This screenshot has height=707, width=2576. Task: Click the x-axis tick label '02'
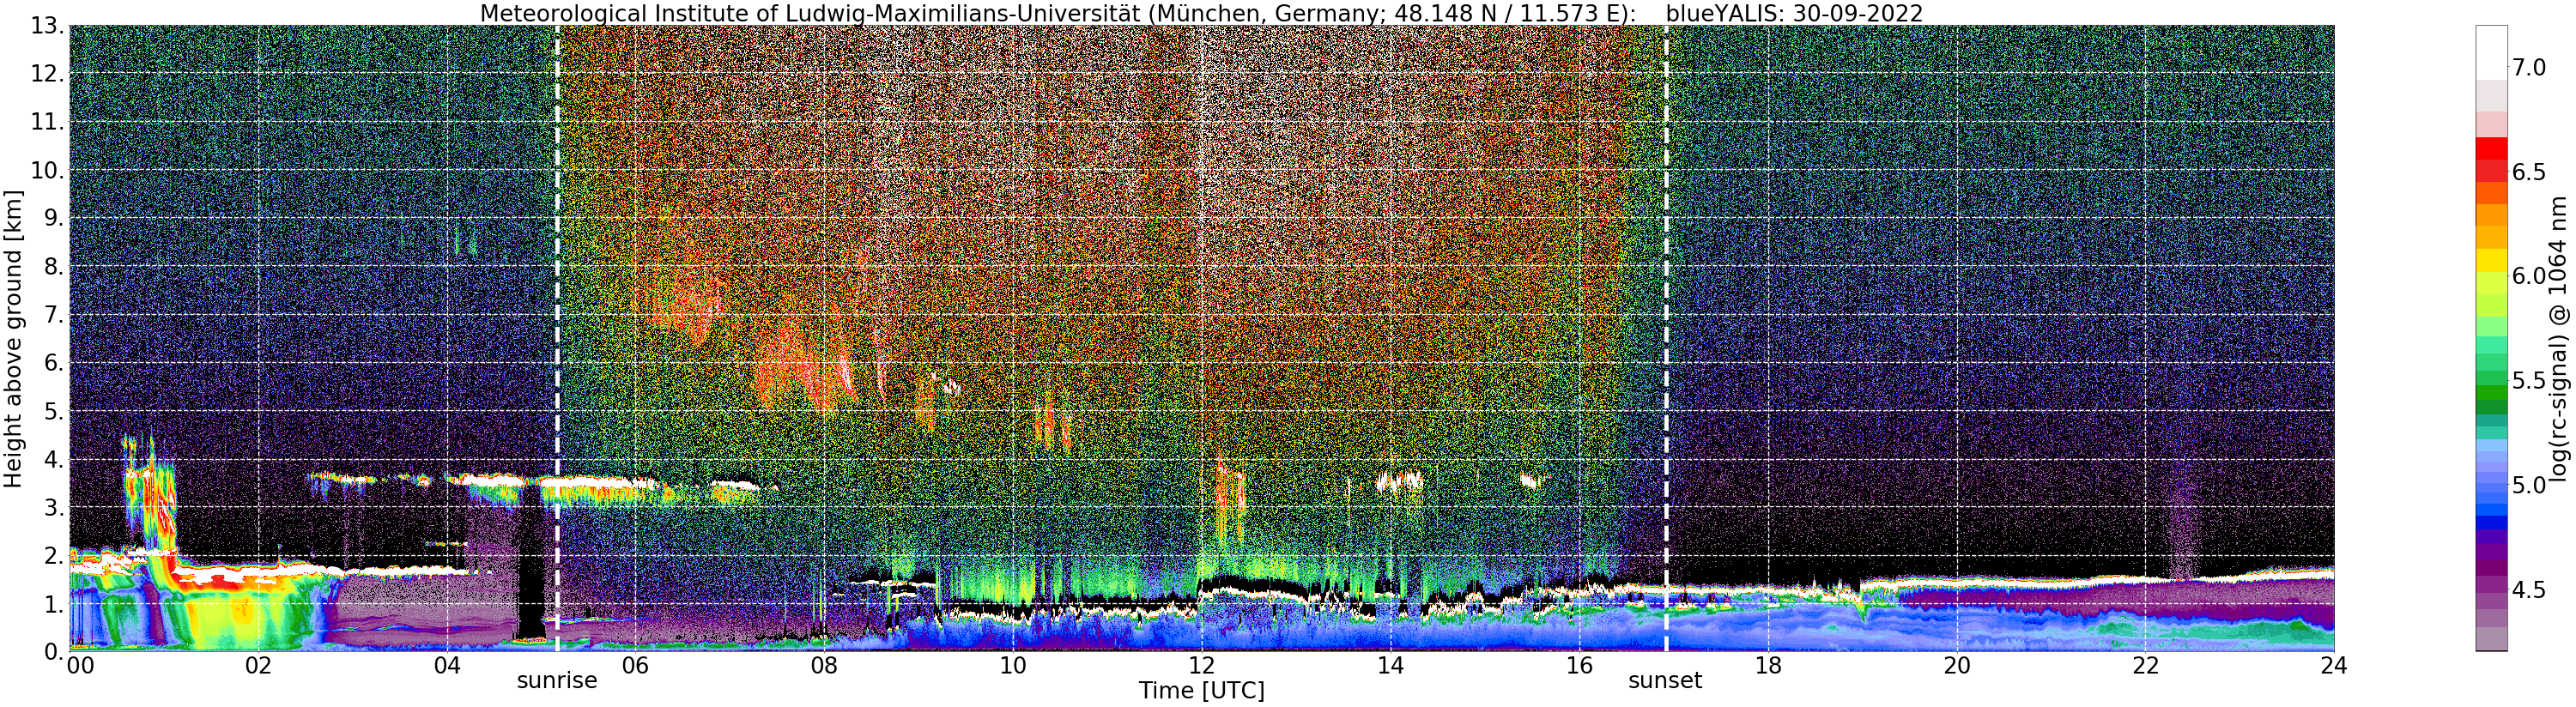(258, 666)
